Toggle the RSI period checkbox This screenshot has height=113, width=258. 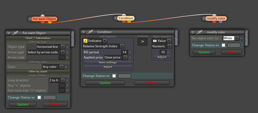click(130, 52)
